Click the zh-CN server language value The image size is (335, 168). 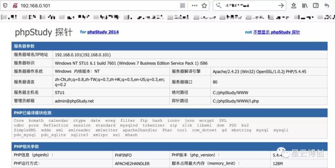point(110,82)
